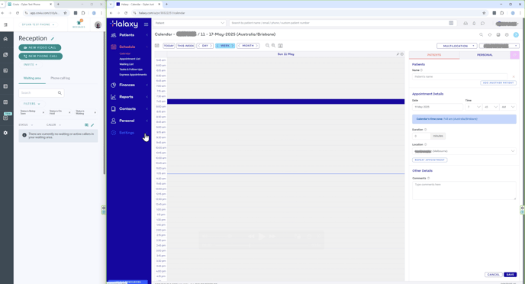Open the Multilocation dropdown

tap(456, 46)
